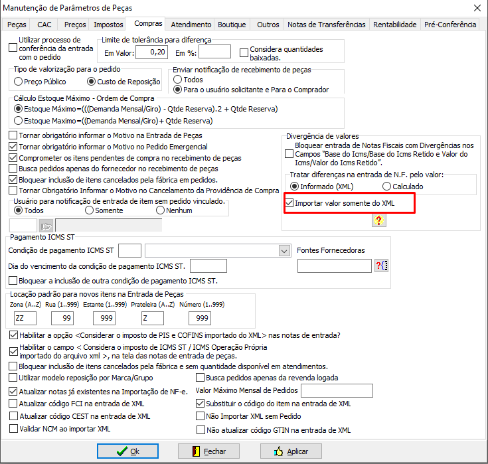Check Considera quantidades baixadas

[244, 52]
